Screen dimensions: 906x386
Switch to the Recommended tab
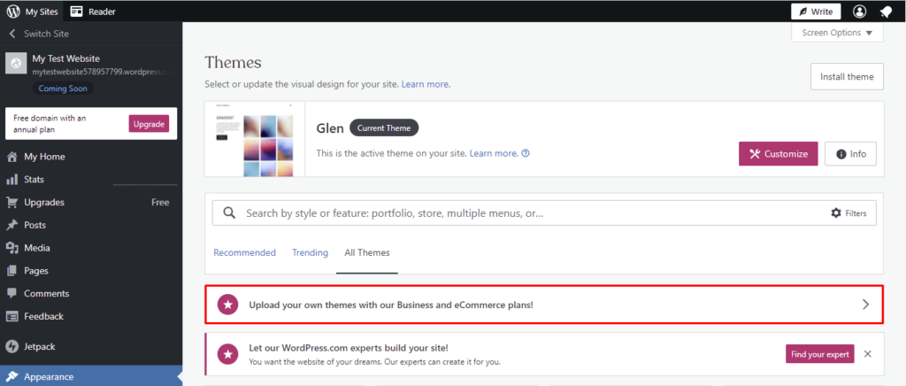click(x=244, y=252)
